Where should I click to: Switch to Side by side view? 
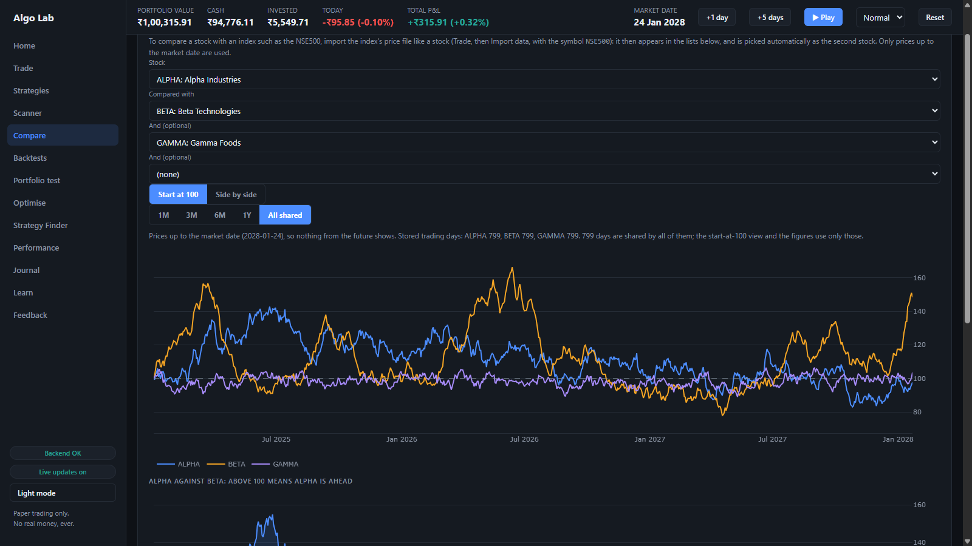point(236,194)
